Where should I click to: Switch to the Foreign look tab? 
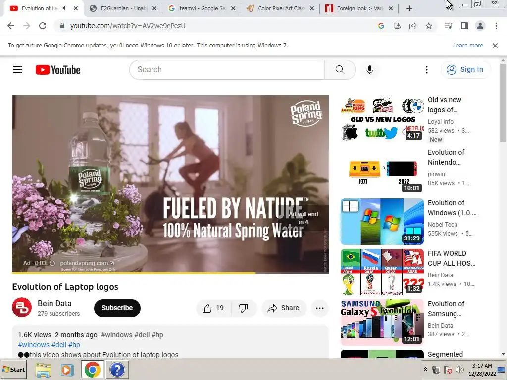tap(359, 8)
